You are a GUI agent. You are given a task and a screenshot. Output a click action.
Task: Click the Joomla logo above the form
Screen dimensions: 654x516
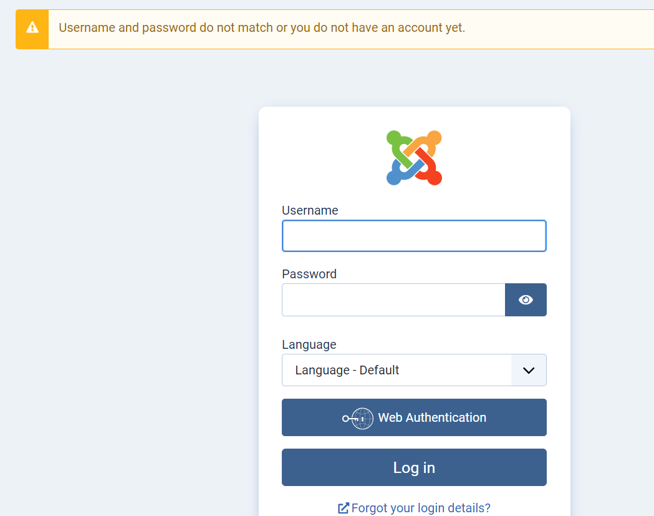(x=414, y=158)
